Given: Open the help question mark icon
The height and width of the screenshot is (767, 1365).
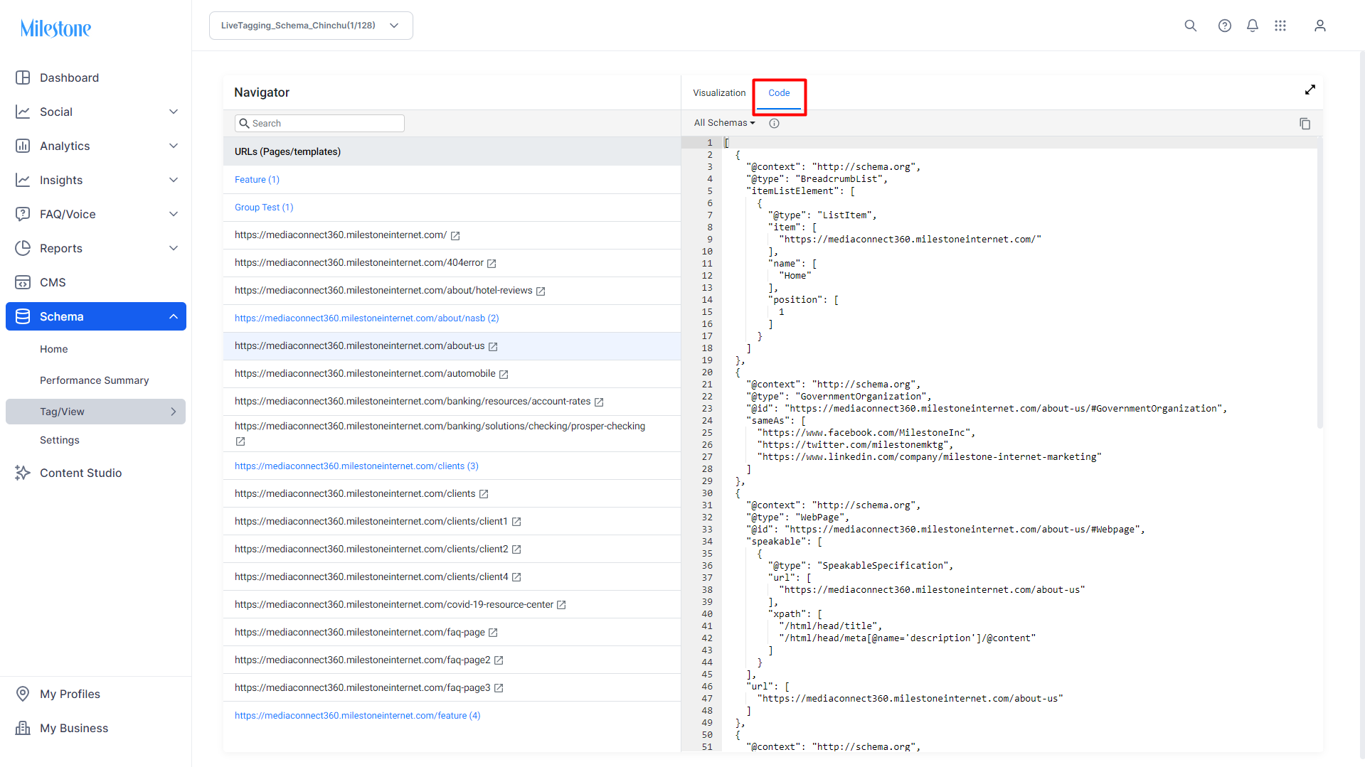Looking at the screenshot, I should click(x=1224, y=26).
